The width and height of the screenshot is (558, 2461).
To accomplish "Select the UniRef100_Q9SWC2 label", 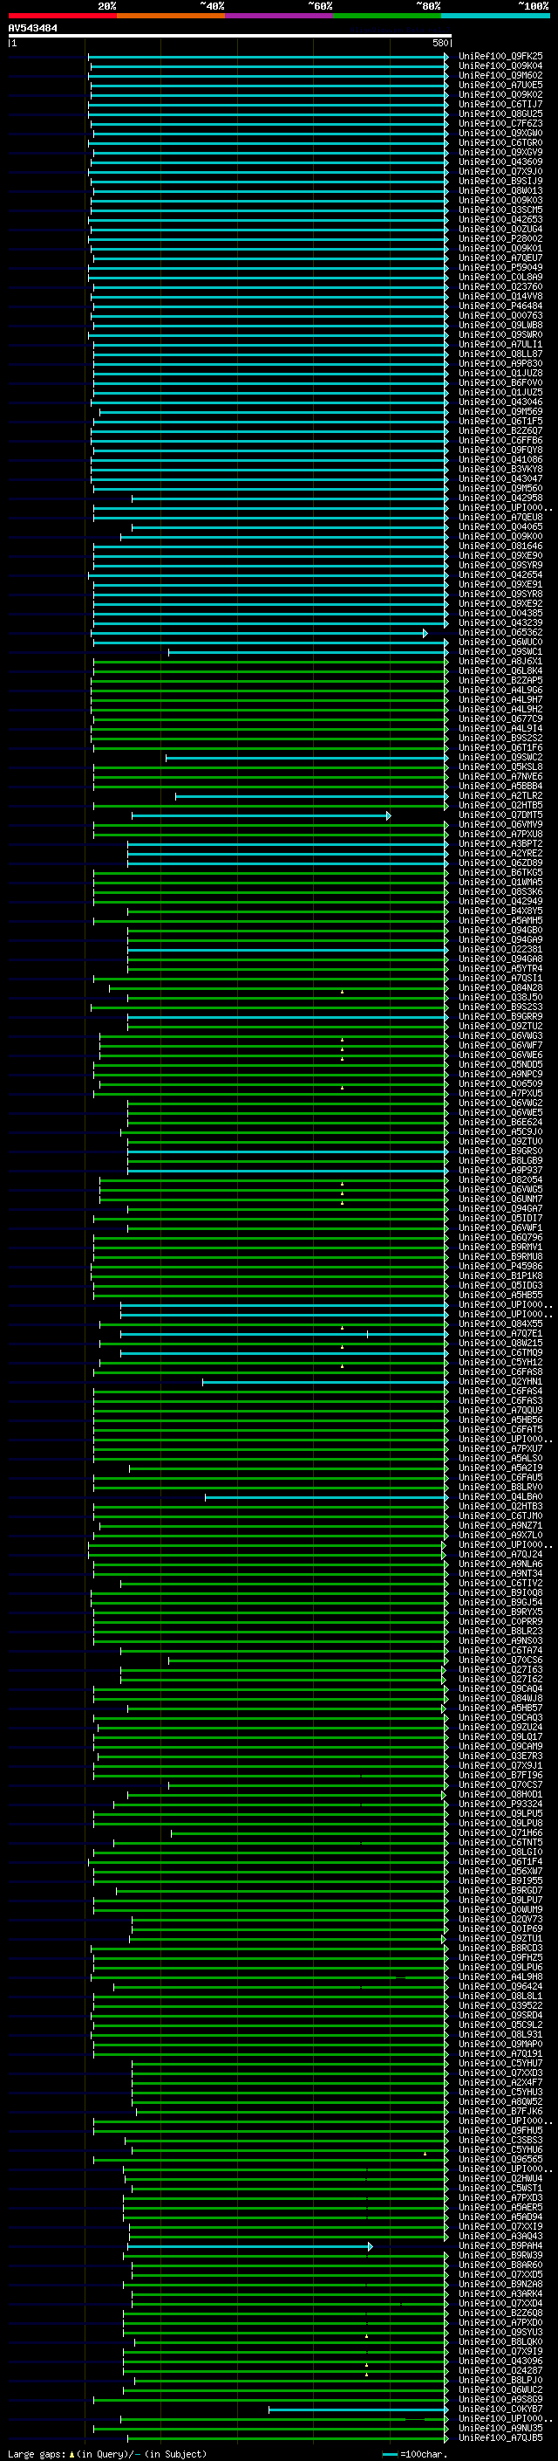I will click(x=500, y=758).
